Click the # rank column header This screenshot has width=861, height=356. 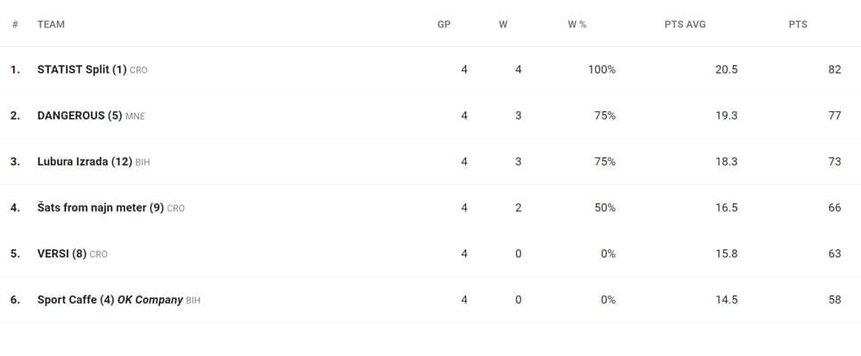click(15, 25)
